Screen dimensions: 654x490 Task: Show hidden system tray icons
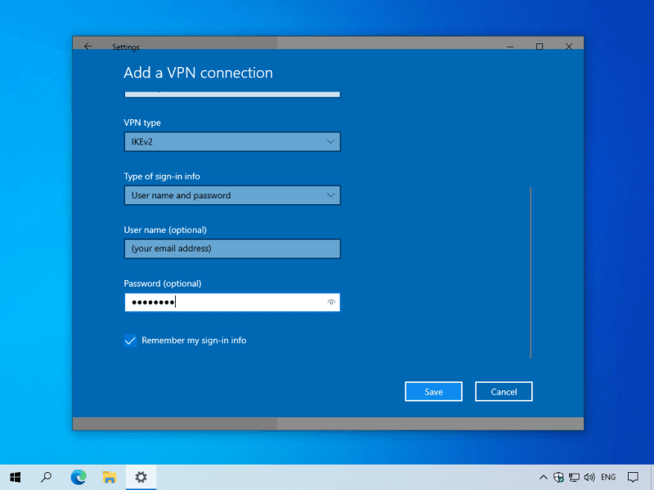[543, 477]
